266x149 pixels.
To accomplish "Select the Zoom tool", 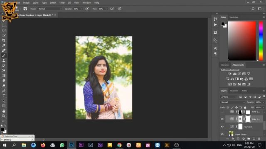I will click(4, 116).
